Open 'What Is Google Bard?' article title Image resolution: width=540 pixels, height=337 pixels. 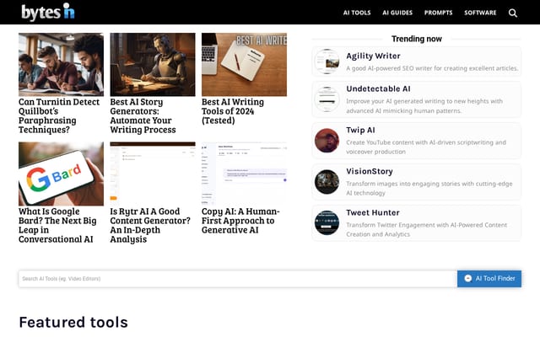point(57,225)
